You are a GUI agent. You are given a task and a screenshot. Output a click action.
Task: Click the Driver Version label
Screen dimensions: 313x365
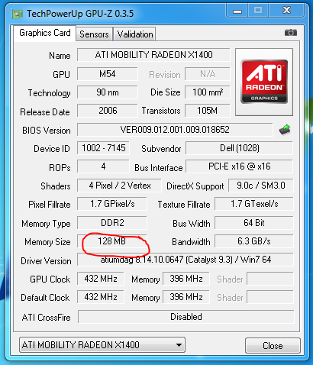point(46,261)
